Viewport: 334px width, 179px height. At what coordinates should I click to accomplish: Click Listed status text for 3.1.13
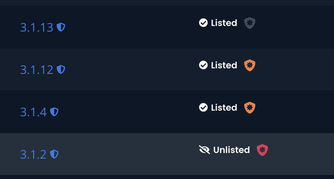pos(224,23)
